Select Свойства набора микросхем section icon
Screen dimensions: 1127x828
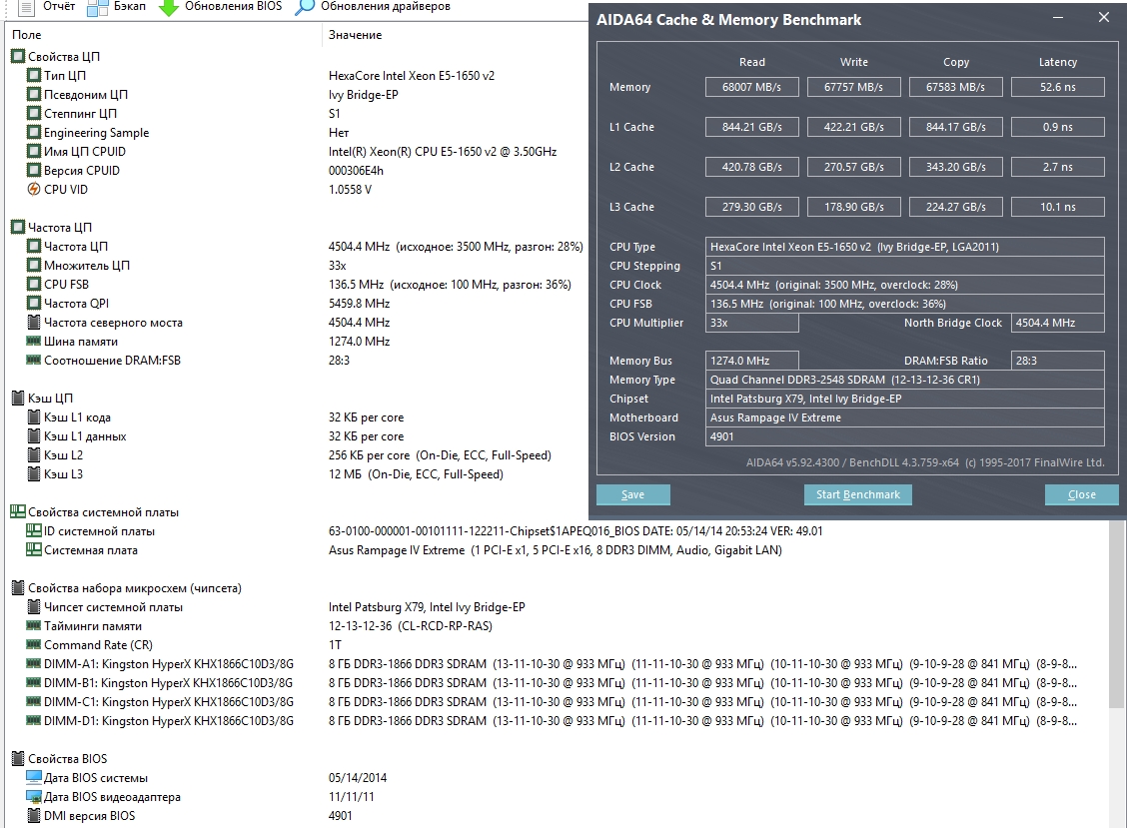point(18,588)
